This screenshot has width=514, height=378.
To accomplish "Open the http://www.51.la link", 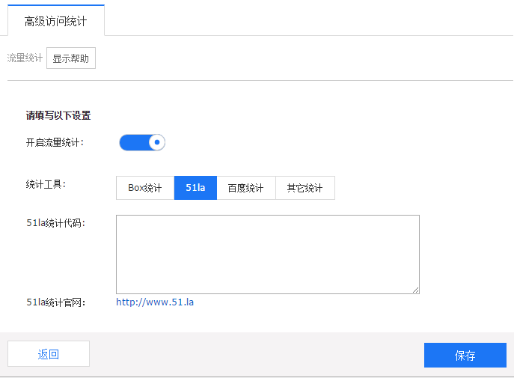I will (x=155, y=302).
